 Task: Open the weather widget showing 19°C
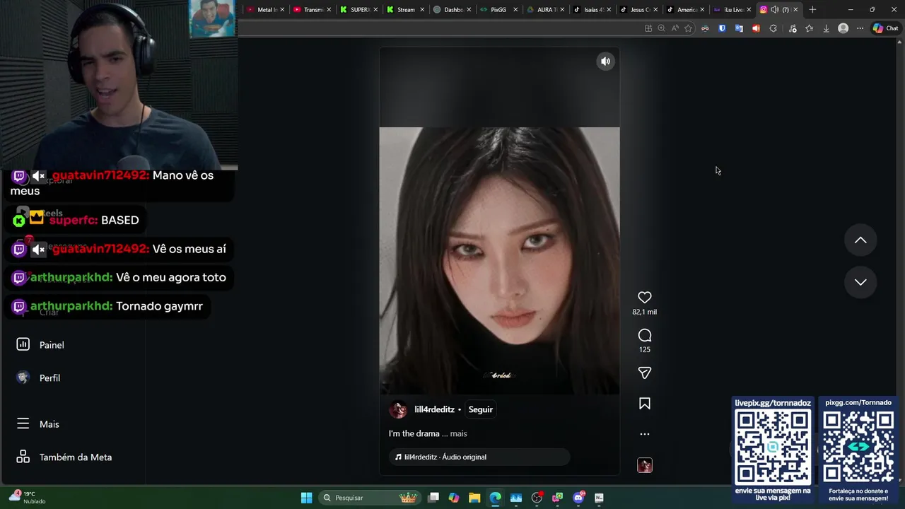tap(27, 498)
